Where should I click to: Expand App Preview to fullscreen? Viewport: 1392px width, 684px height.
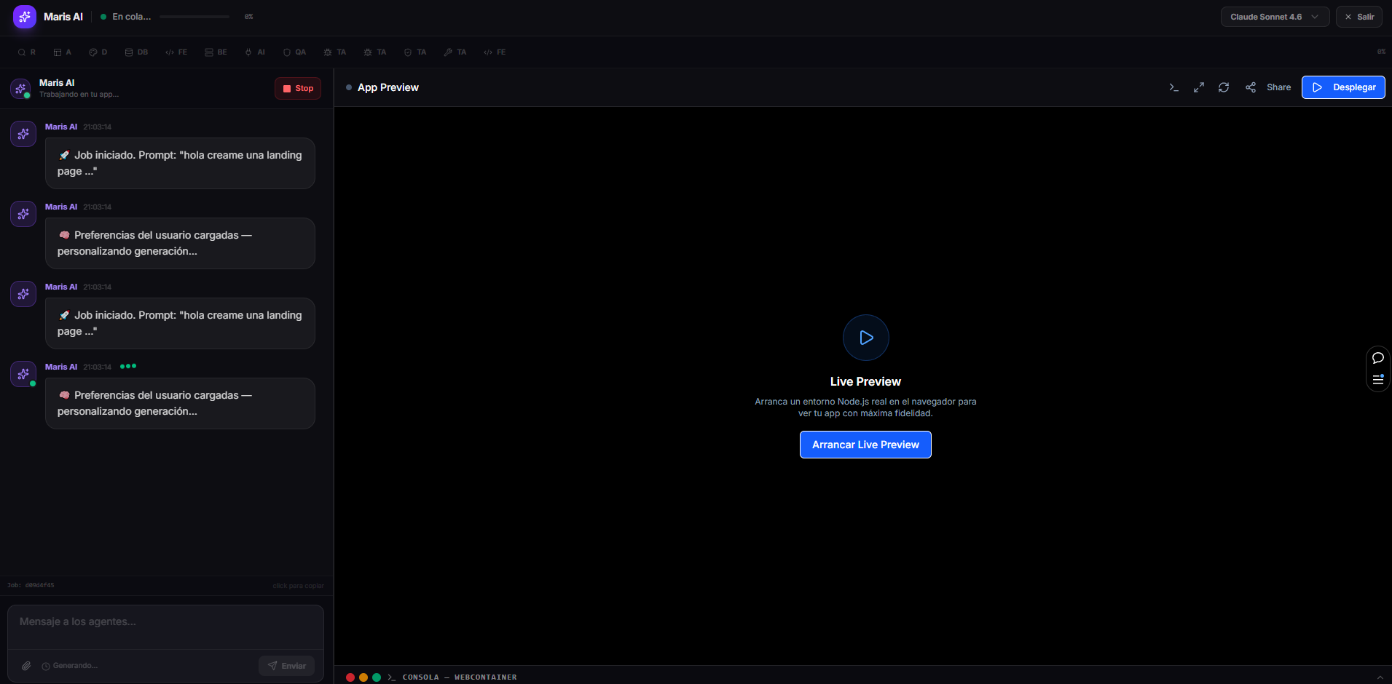1198,87
